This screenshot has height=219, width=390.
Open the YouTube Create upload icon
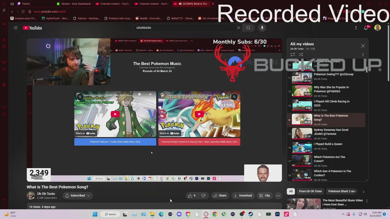[356, 28]
